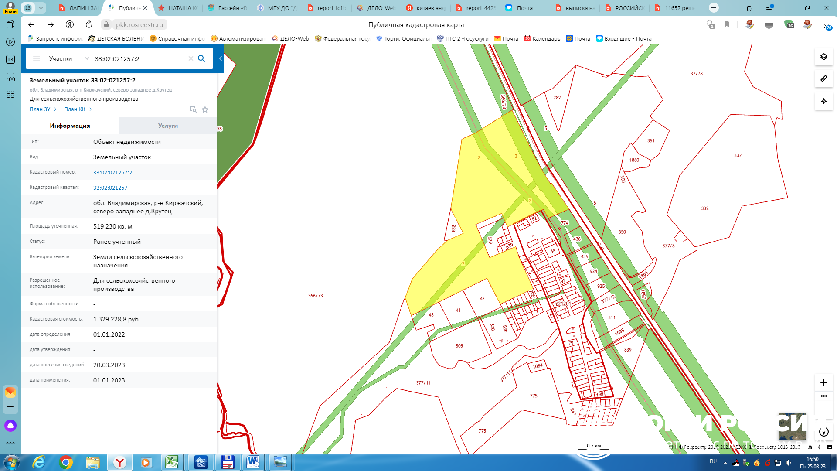The width and height of the screenshot is (837, 471).
Task: Click the locate-me crosshair button
Action: pyautogui.click(x=823, y=101)
